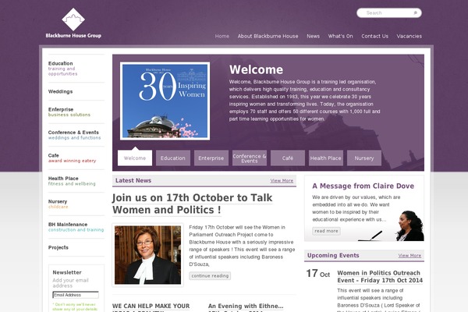
Task: Switch to Conference & Events slider tab
Action: click(250, 158)
